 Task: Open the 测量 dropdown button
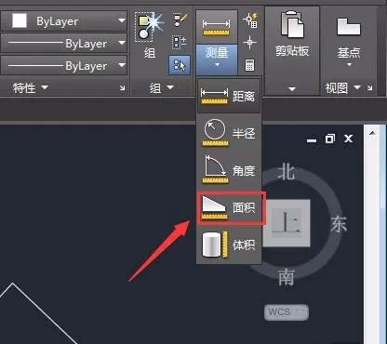tap(217, 59)
